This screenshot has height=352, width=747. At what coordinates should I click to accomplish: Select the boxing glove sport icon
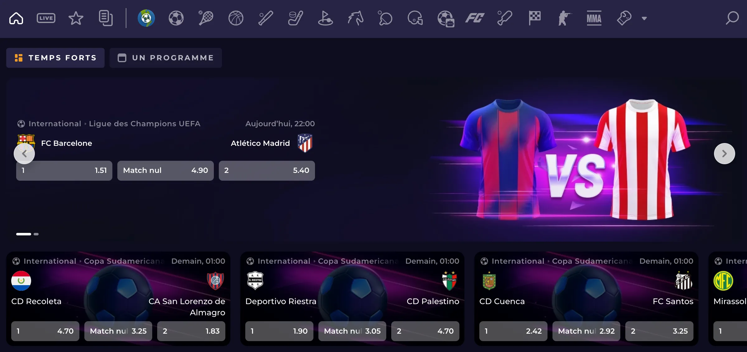pyautogui.click(x=624, y=18)
